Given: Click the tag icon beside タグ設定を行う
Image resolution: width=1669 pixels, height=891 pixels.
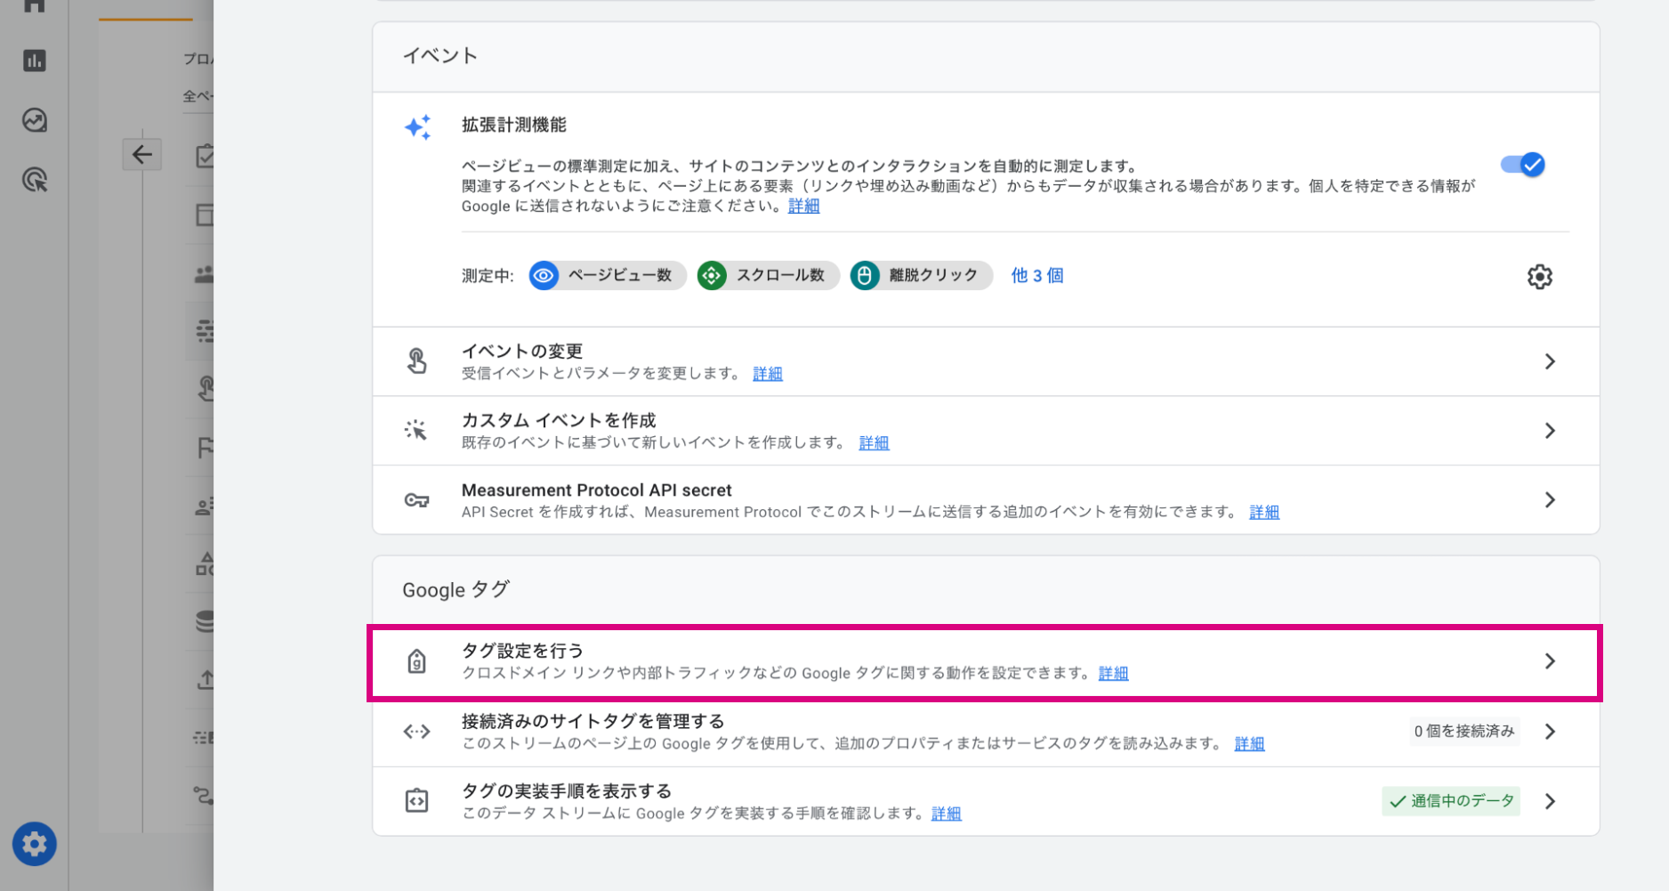Looking at the screenshot, I should pyautogui.click(x=416, y=661).
